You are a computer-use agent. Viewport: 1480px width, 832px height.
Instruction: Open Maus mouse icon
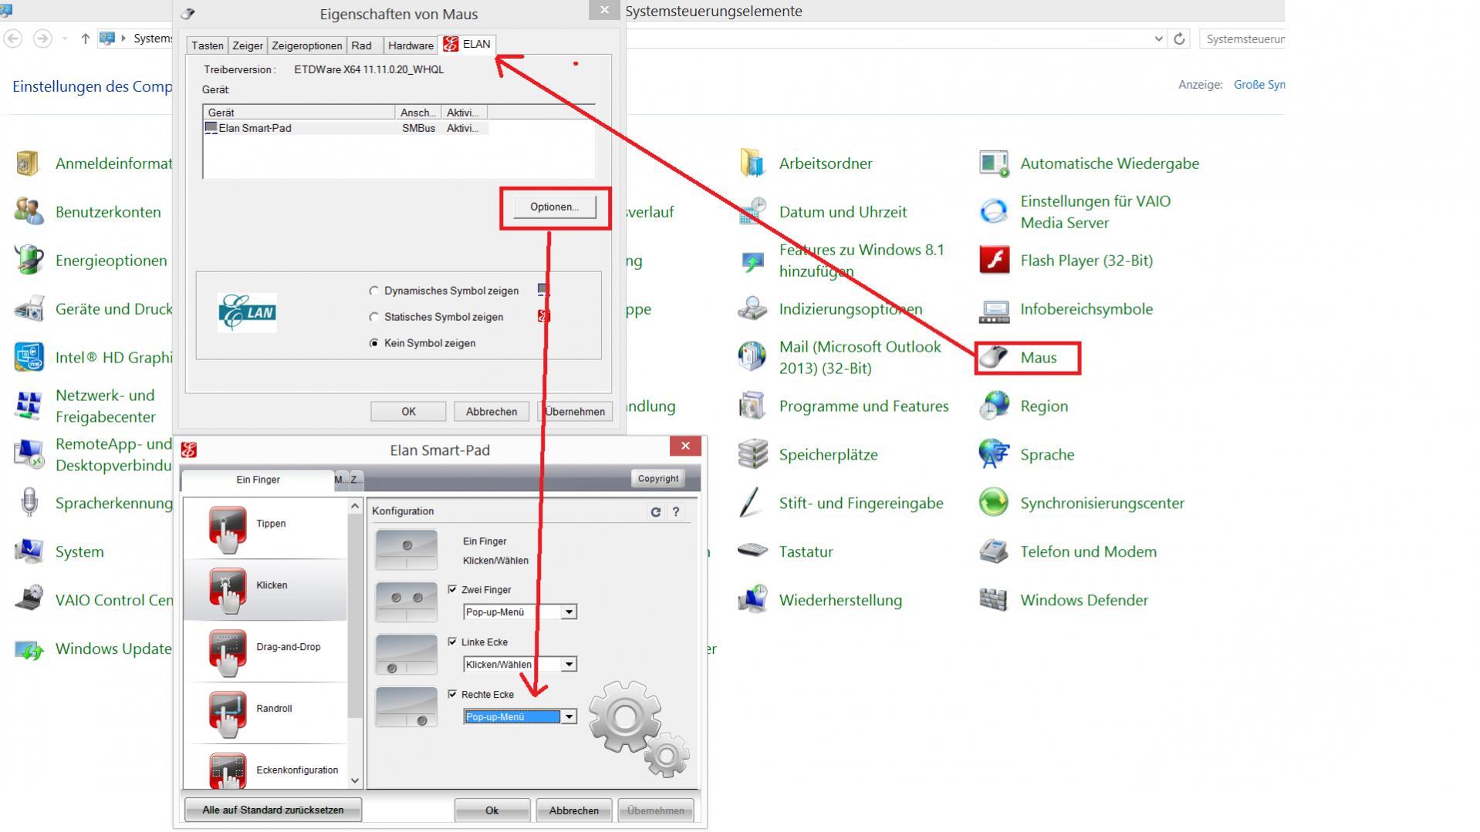coord(994,358)
